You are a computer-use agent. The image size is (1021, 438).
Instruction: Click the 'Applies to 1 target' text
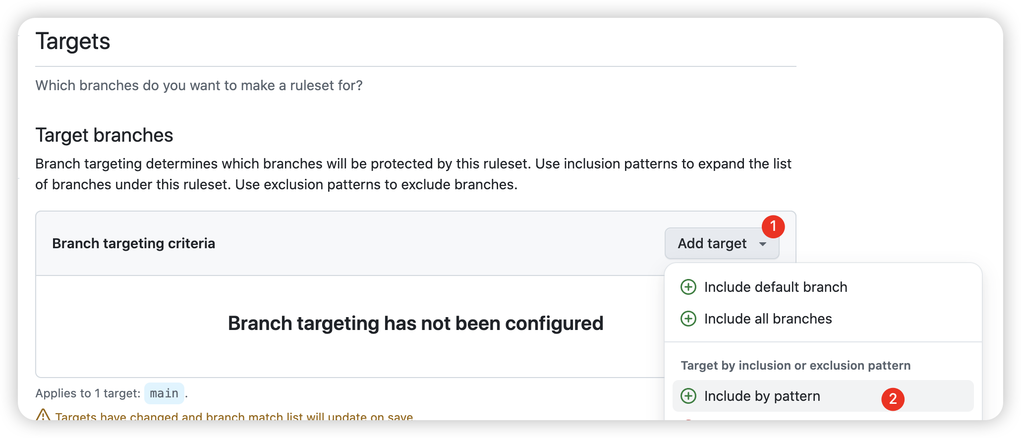point(88,393)
